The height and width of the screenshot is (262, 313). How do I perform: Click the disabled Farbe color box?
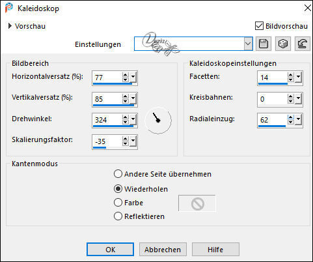tap(197, 203)
